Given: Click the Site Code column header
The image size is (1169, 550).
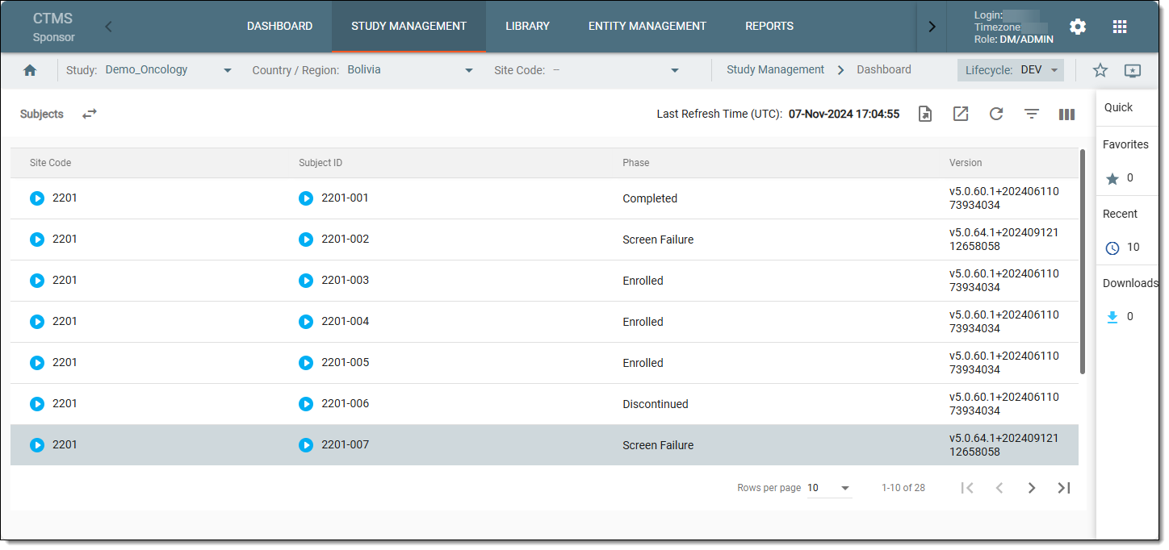Looking at the screenshot, I should pyautogui.click(x=50, y=163).
